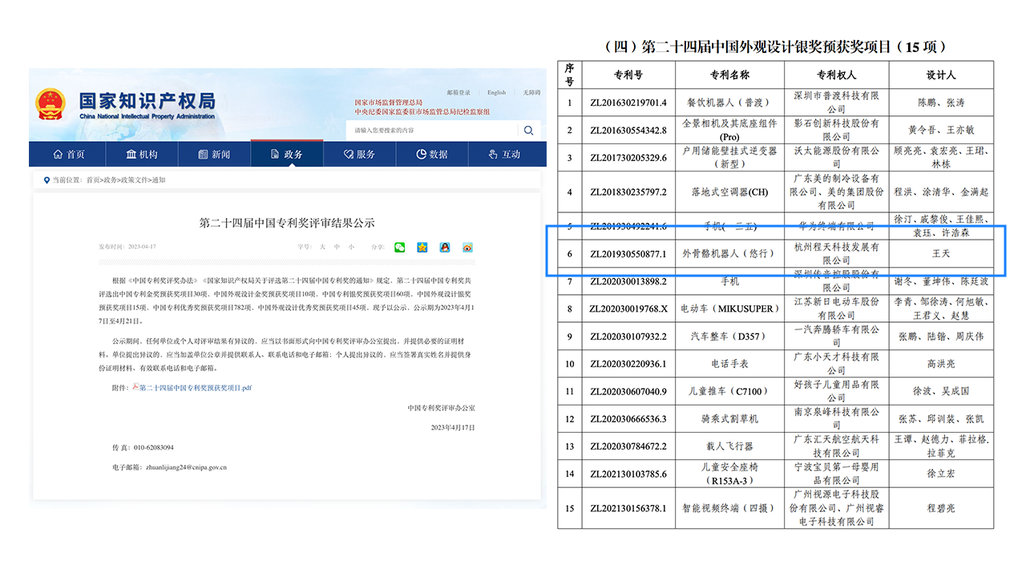Image resolution: width=1026 pixels, height=577 pixels.
Task: Click the location pin breadcrumb icon
Action: [x=46, y=180]
